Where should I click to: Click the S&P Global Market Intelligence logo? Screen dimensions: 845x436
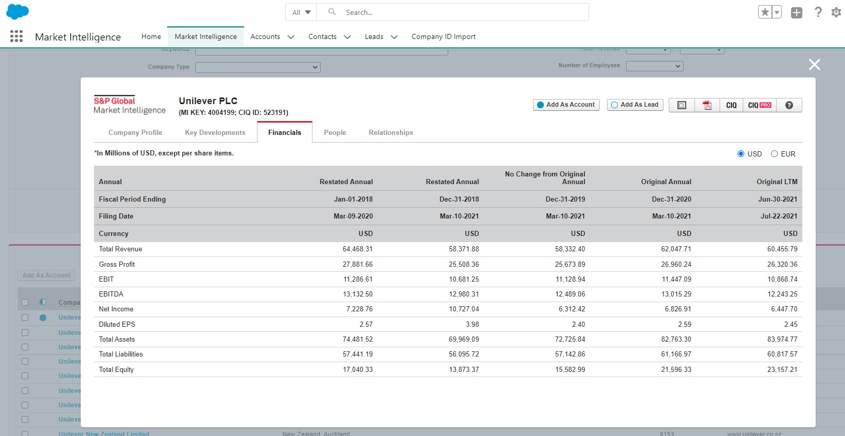(130, 105)
